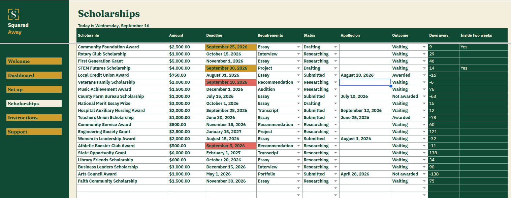Select the Library Friends Scholarship cell
The image size is (511, 198).
pos(122,160)
